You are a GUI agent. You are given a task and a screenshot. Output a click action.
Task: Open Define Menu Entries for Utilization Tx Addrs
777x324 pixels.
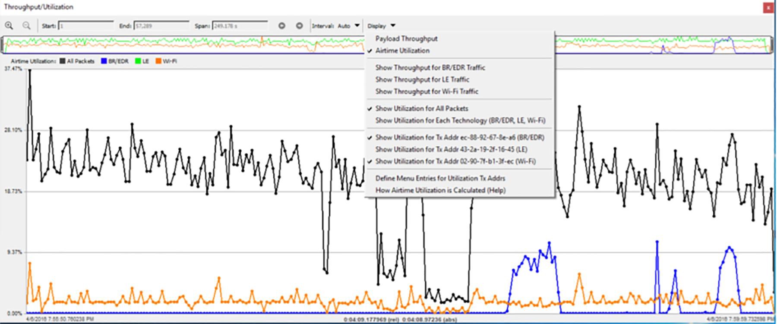pos(459,178)
